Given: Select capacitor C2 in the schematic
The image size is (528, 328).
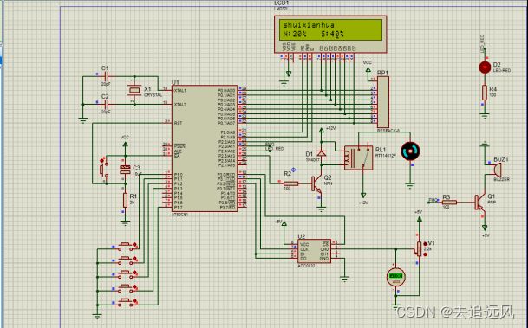Looking at the screenshot, I should click(x=106, y=105).
